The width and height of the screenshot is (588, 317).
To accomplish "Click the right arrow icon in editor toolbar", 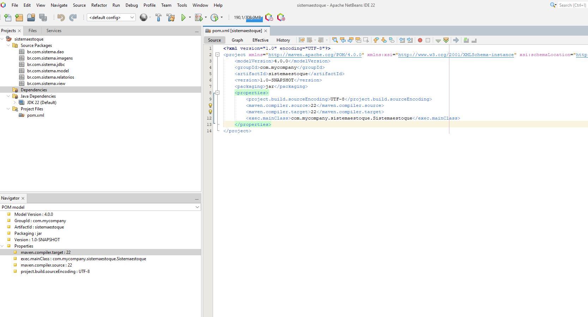I will 456,40.
